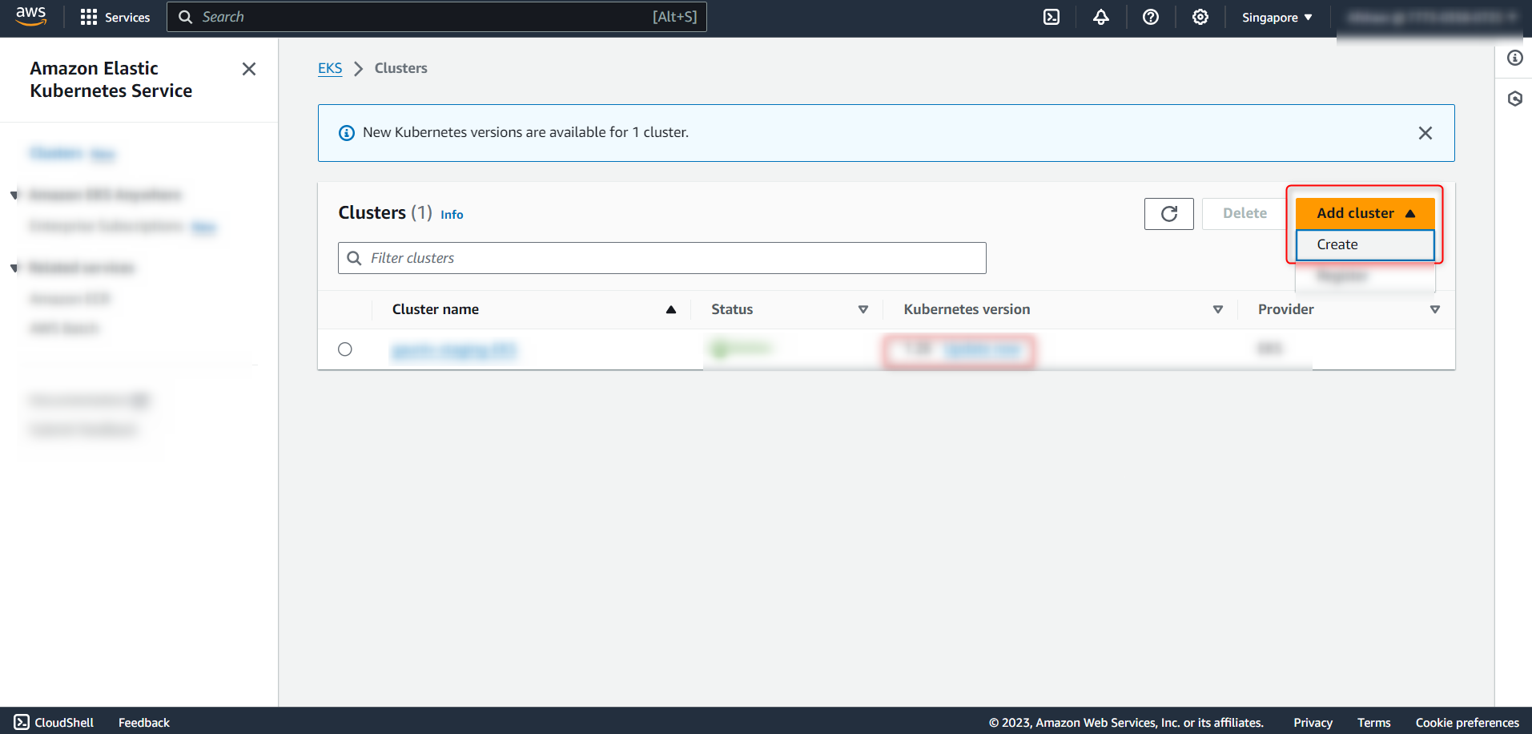Image resolution: width=1532 pixels, height=734 pixels.
Task: Open the Status column filter
Action: coord(863,309)
